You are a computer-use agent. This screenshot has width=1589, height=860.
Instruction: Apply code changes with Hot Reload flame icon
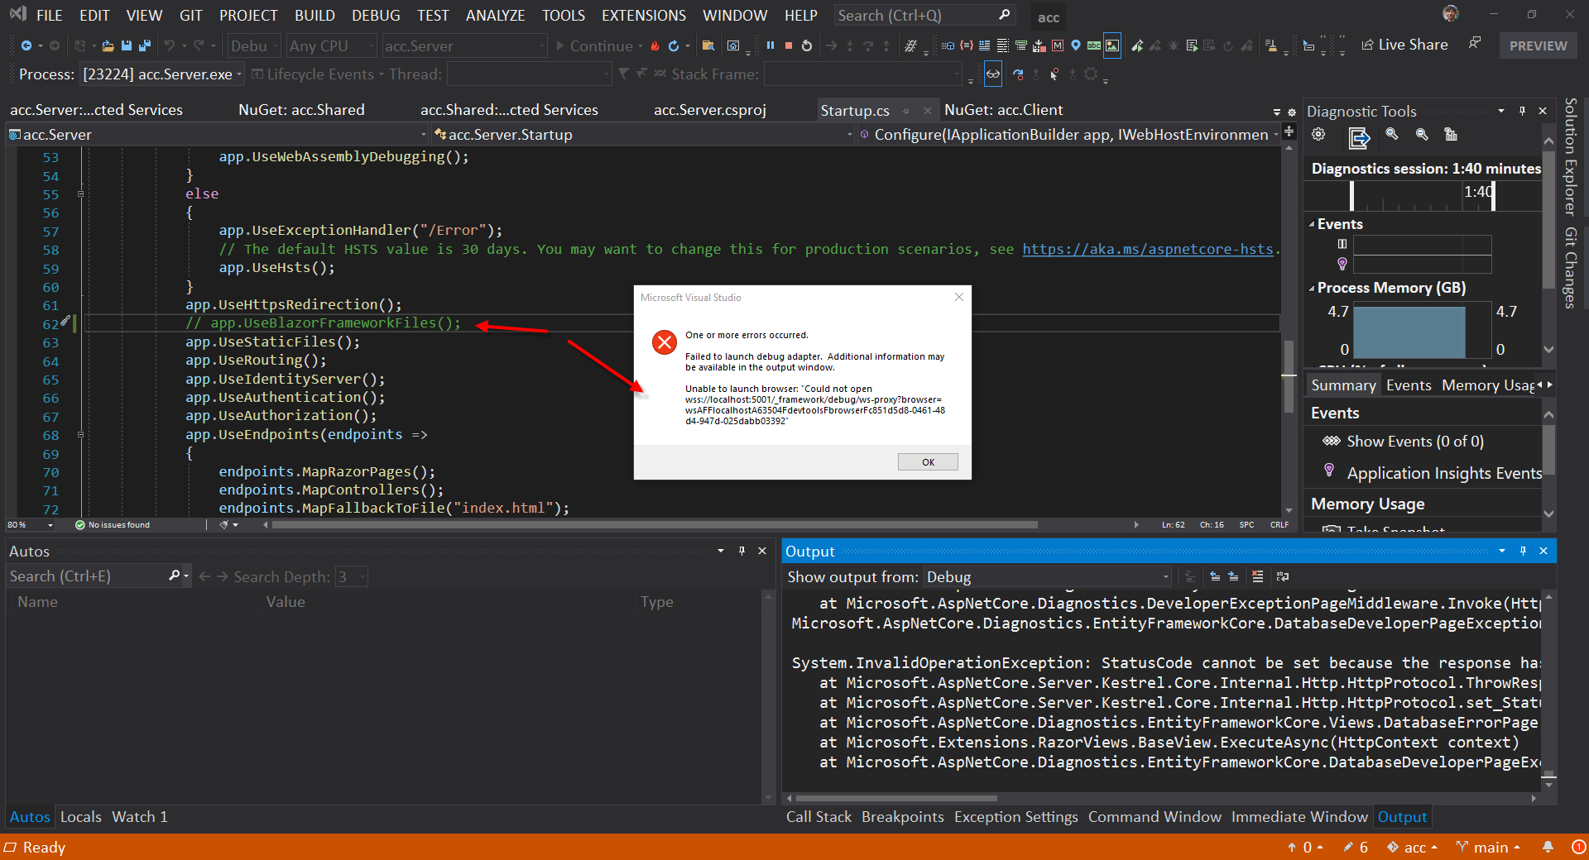click(655, 45)
